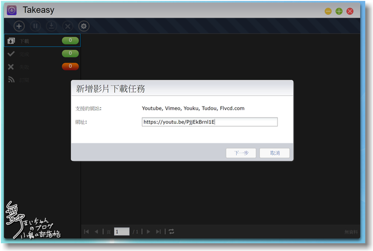Go to first page in pagination bar

[x=87, y=232]
